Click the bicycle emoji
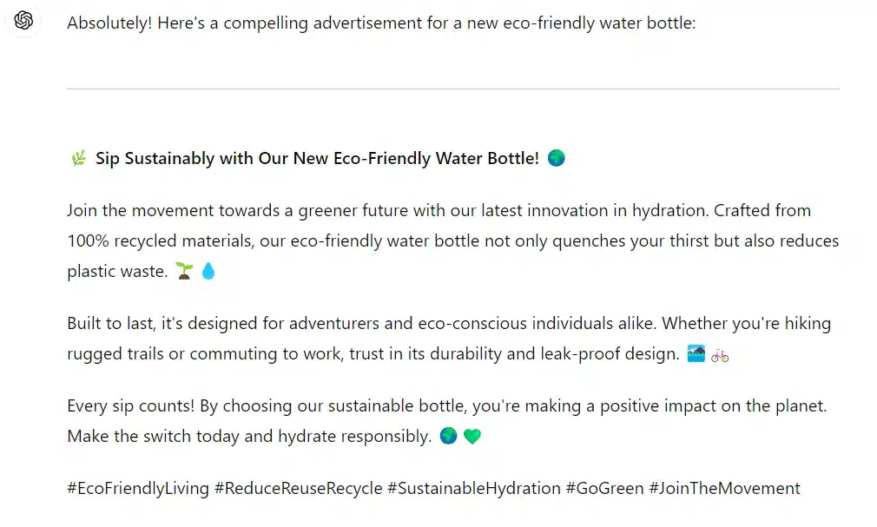The image size is (877, 527). [x=720, y=354]
